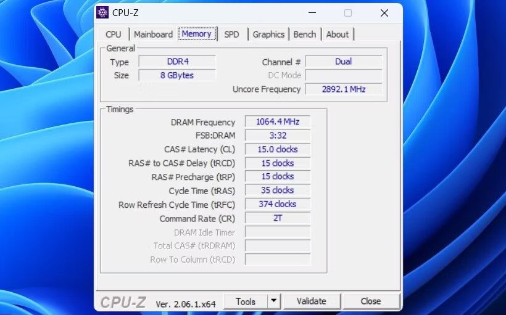
Task: Click the empty DC Mode field
Action: click(344, 75)
